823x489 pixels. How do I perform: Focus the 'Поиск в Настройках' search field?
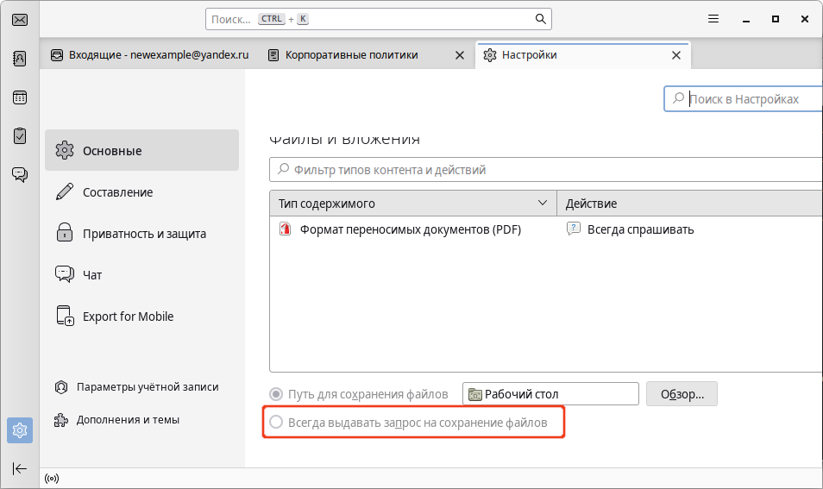click(x=751, y=99)
